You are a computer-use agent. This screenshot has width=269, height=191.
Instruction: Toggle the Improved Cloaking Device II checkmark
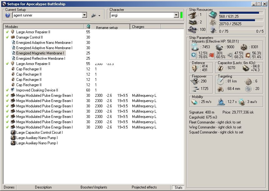tap(7, 90)
